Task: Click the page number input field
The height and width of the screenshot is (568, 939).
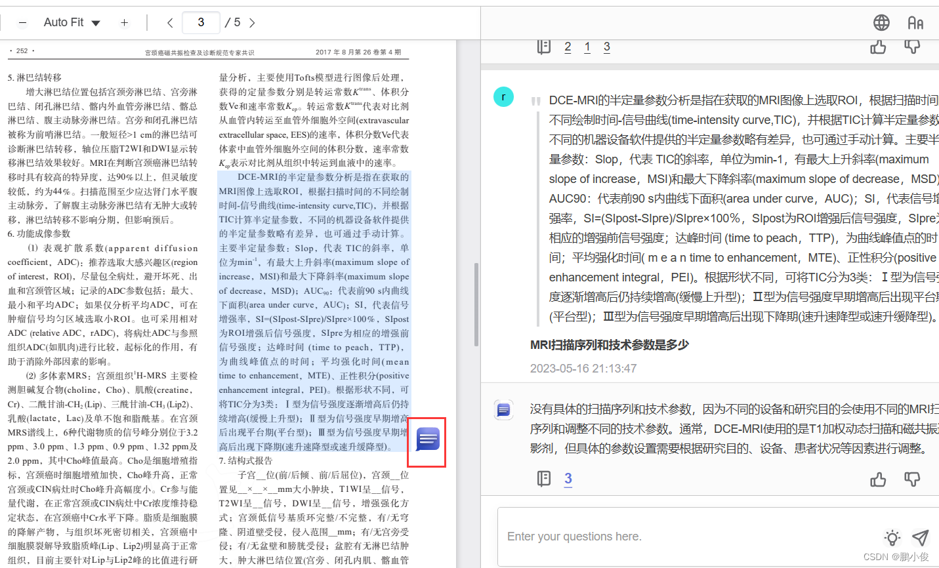Action: 201,22
